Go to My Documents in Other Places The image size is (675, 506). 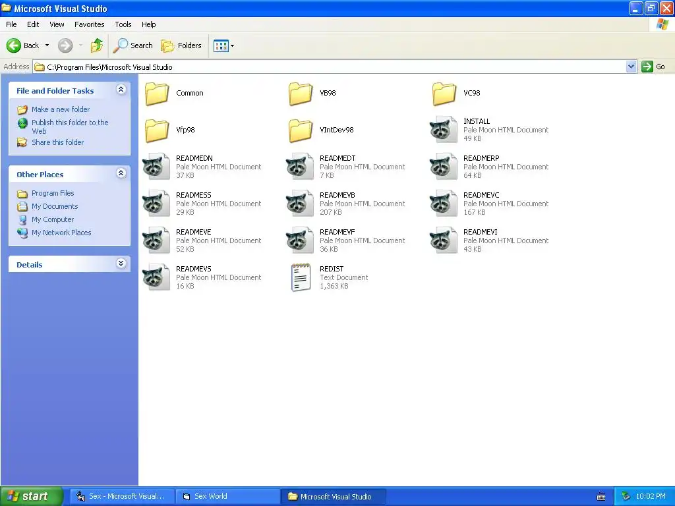[x=55, y=206]
